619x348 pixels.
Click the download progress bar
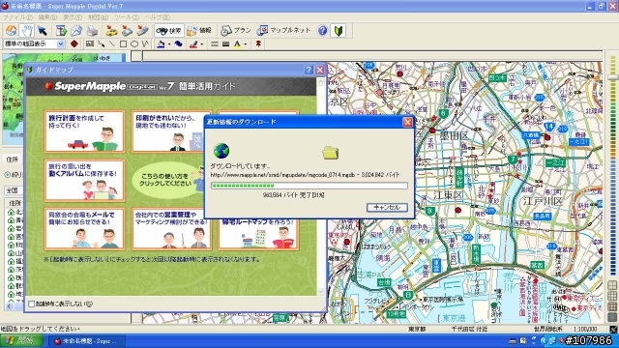309,186
